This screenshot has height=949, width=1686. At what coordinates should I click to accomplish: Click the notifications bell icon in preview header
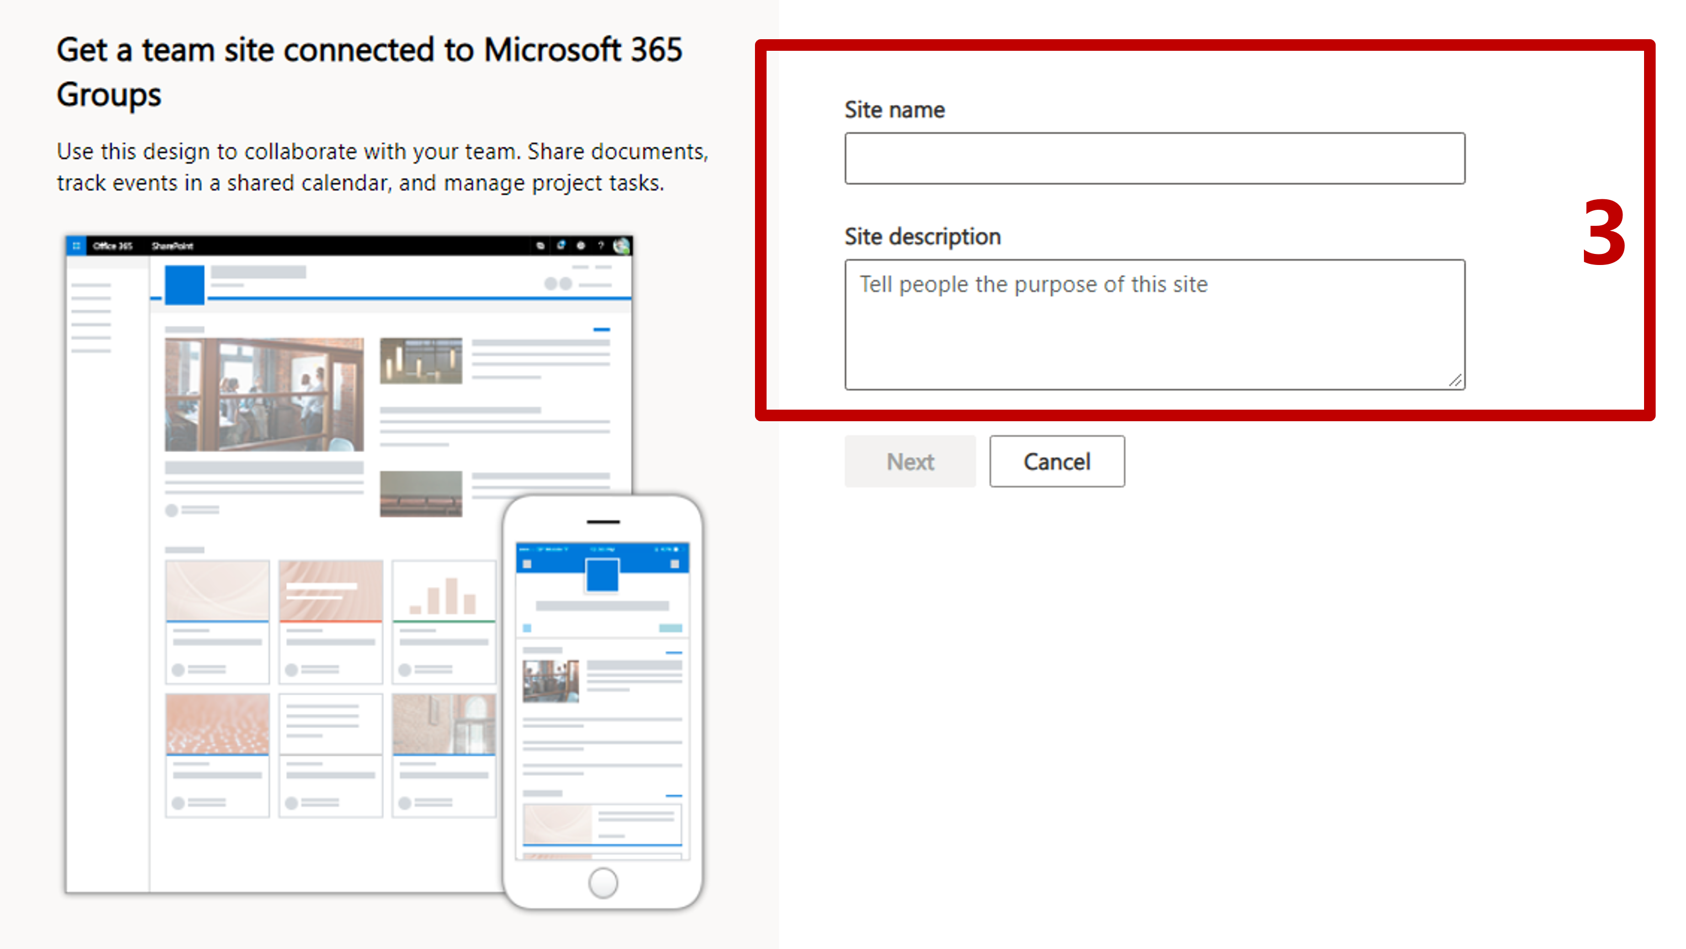coord(561,246)
